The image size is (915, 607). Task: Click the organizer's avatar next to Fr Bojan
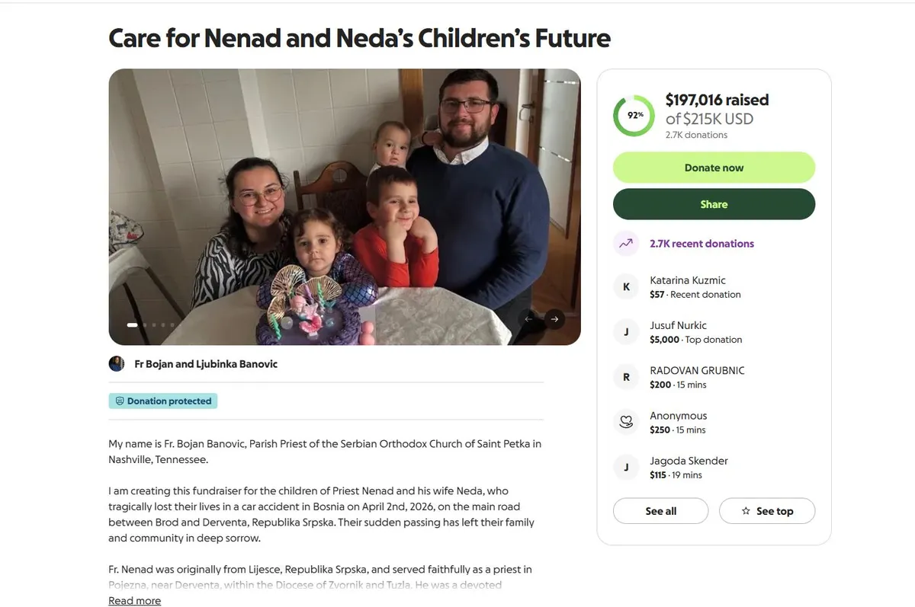(x=117, y=364)
